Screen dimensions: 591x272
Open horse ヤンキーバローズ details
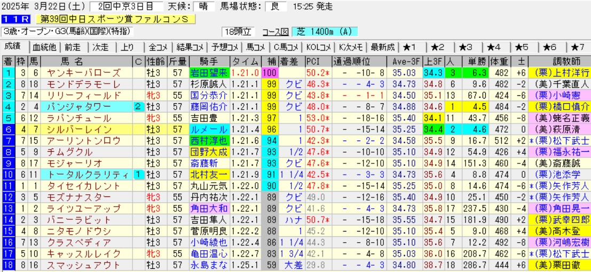click(84, 72)
